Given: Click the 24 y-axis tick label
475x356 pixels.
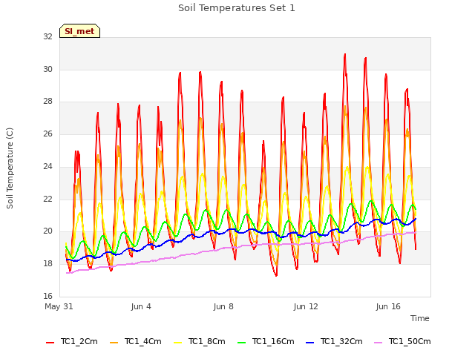Looking at the screenshot, I should (47, 166).
